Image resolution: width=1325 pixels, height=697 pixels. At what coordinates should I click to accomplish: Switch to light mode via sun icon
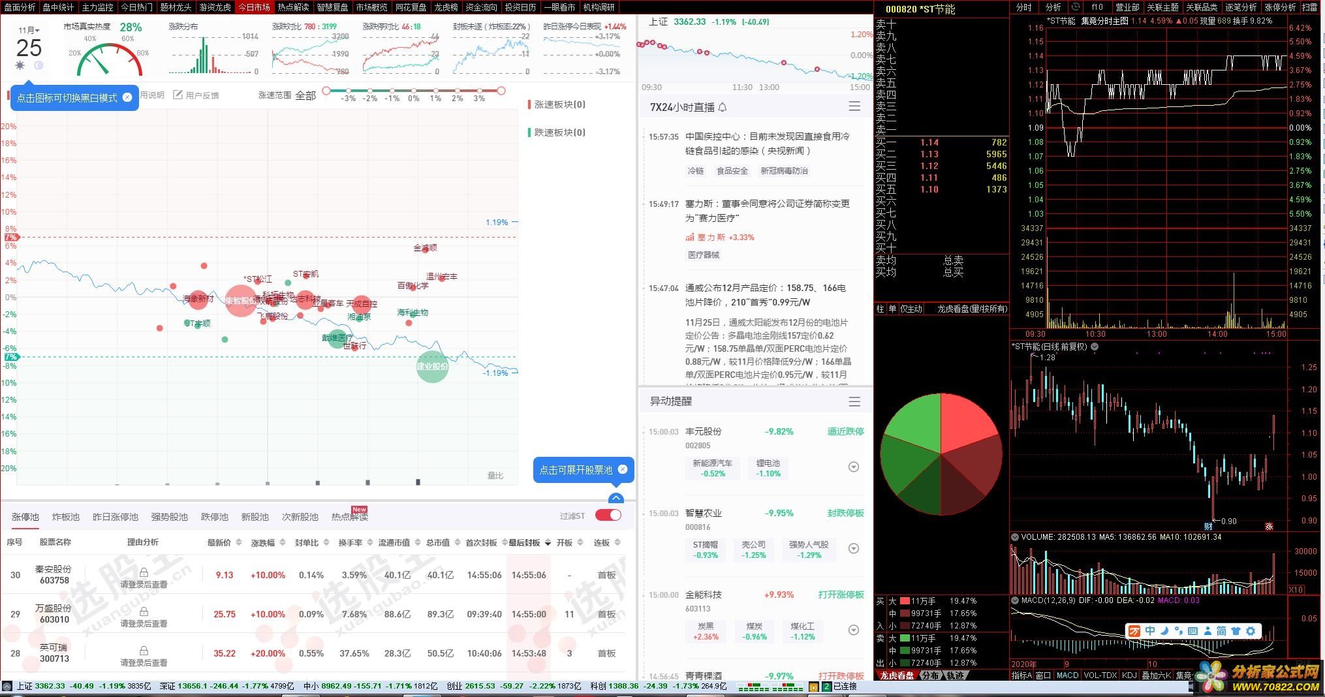(20, 65)
